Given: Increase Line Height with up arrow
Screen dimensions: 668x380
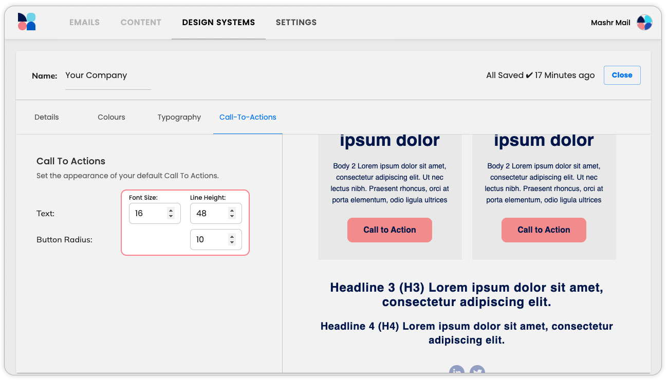Looking at the screenshot, I should click(x=232, y=211).
